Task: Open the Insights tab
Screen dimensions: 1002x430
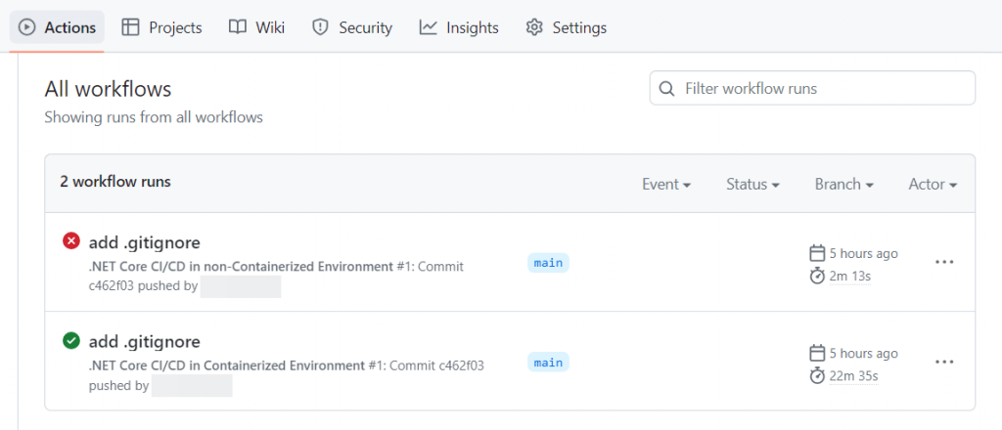Action: [x=459, y=27]
